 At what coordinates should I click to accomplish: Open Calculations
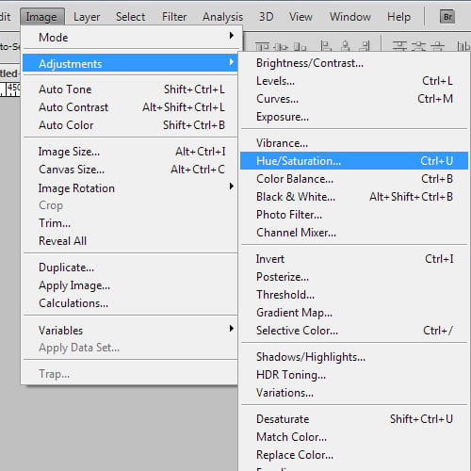click(x=130, y=303)
